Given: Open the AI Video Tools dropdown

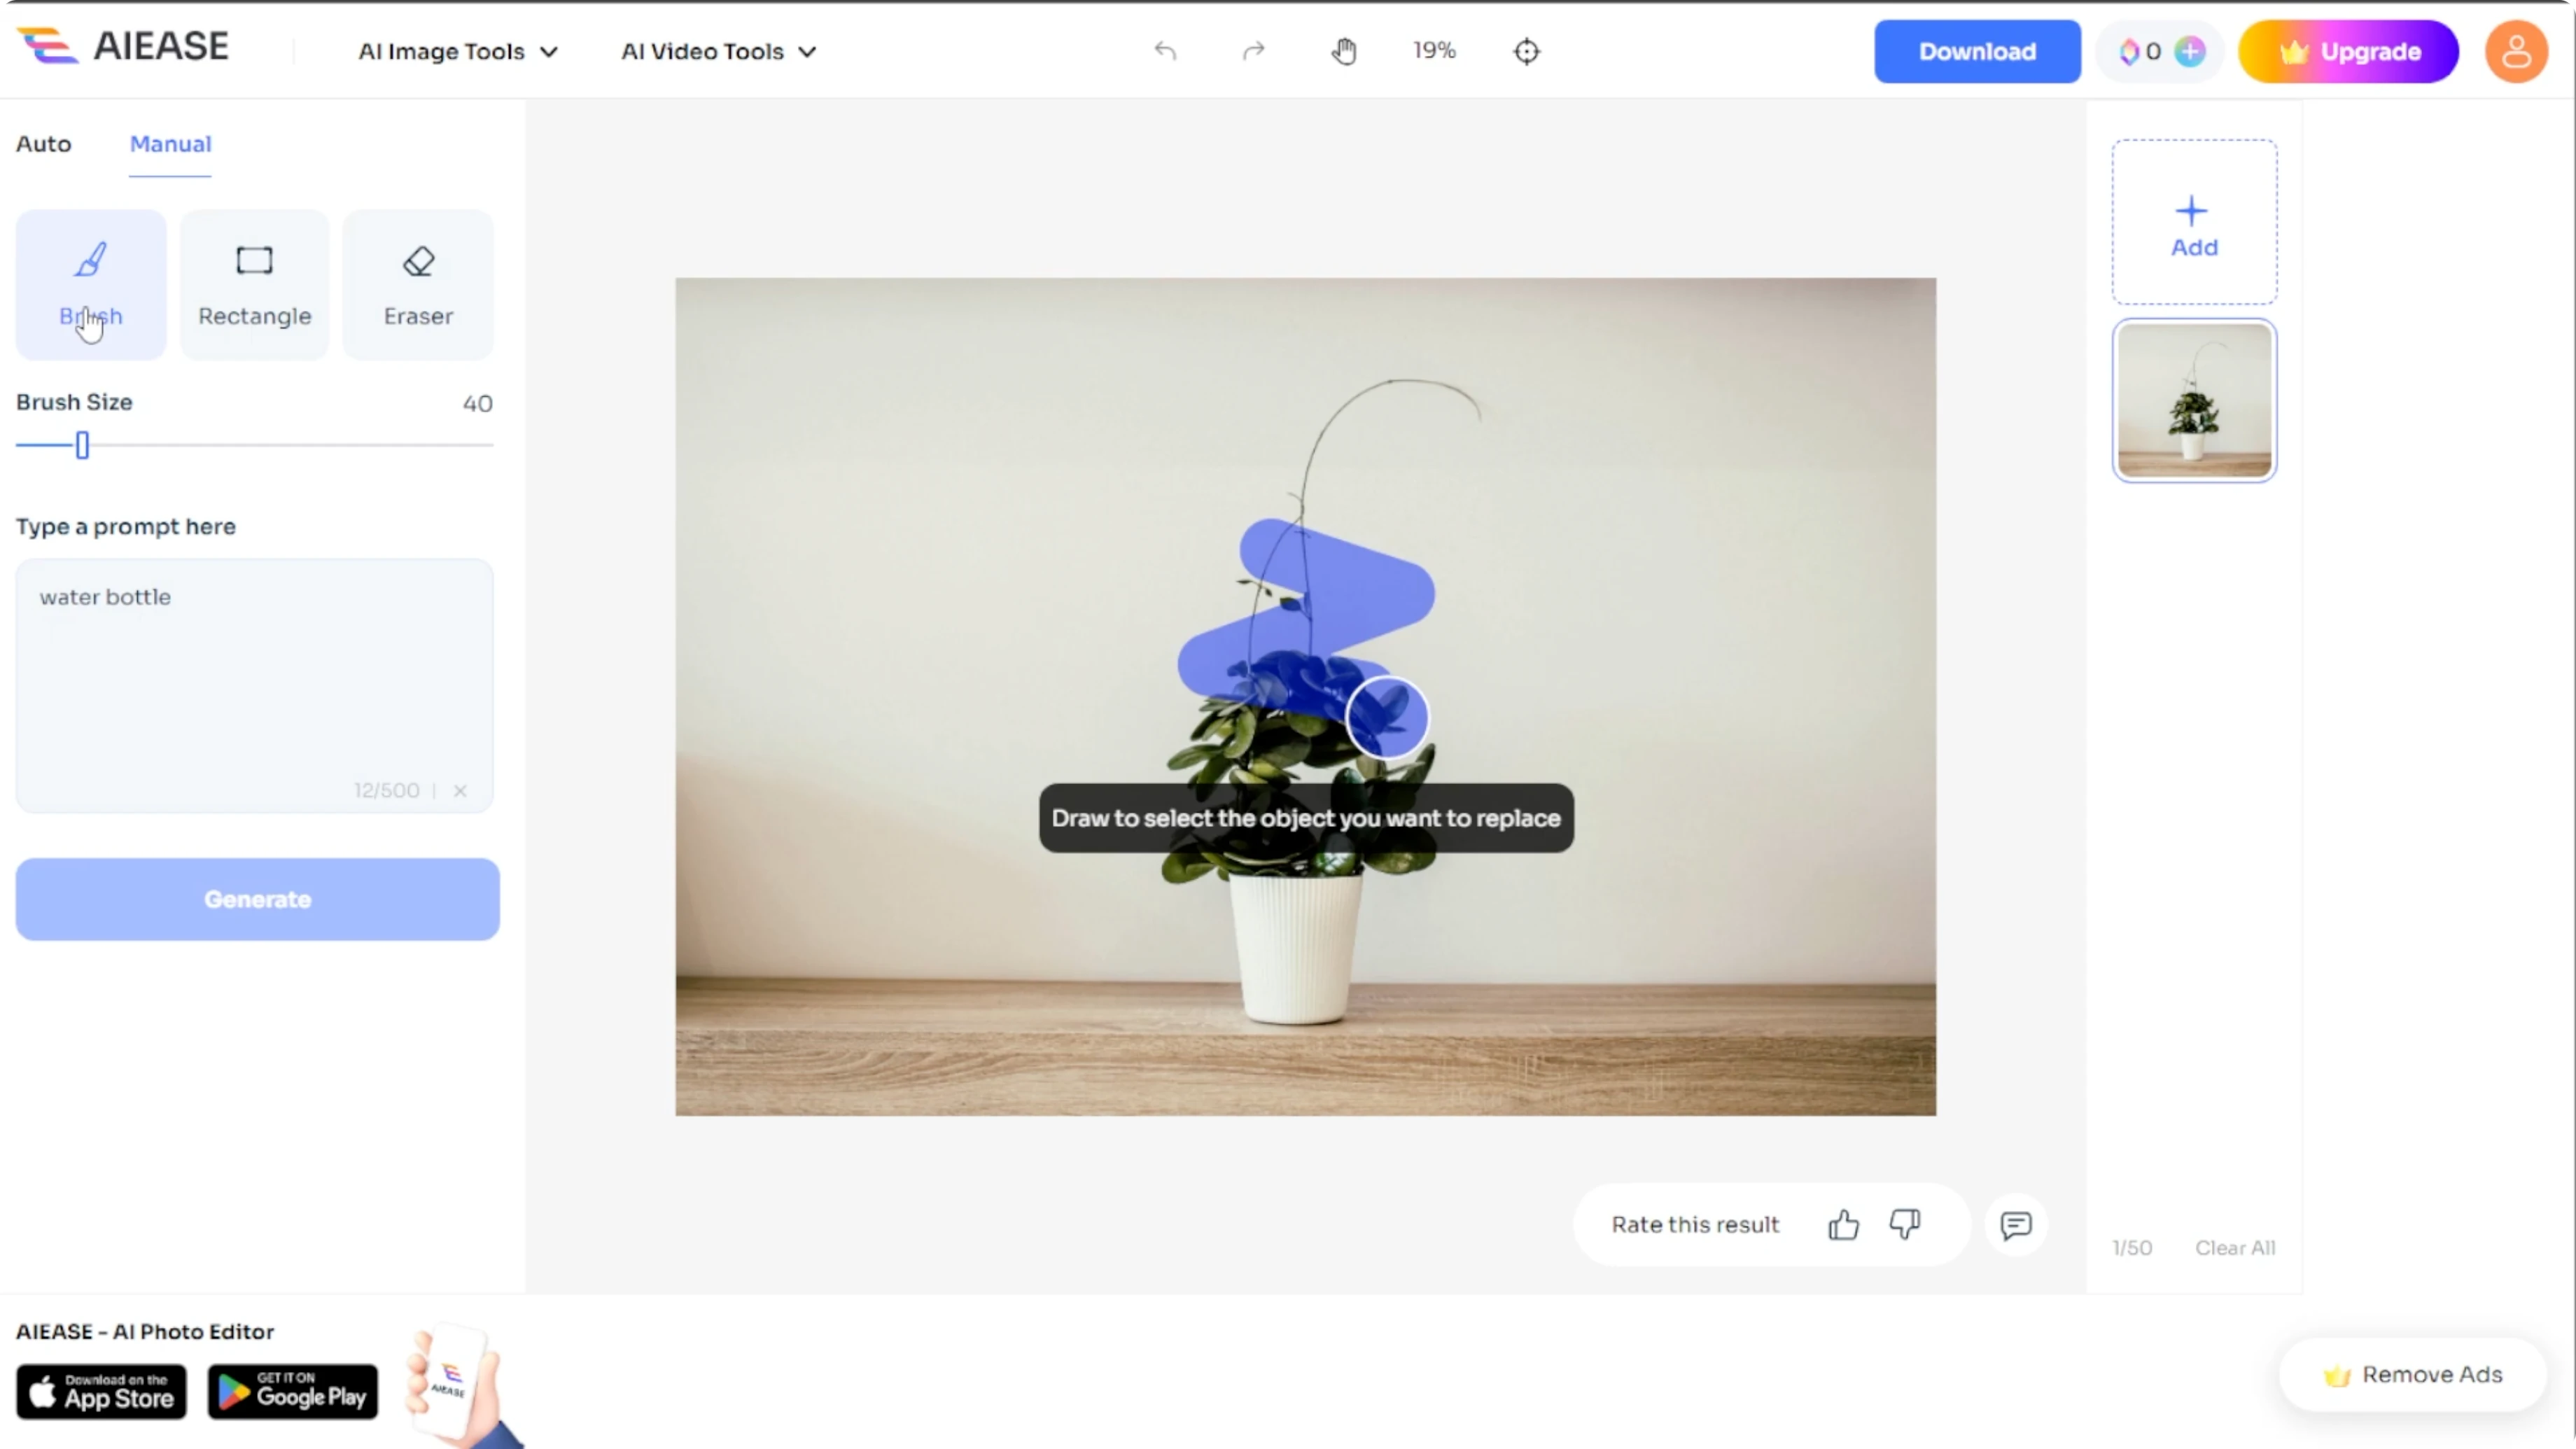Looking at the screenshot, I should pyautogui.click(x=719, y=51).
